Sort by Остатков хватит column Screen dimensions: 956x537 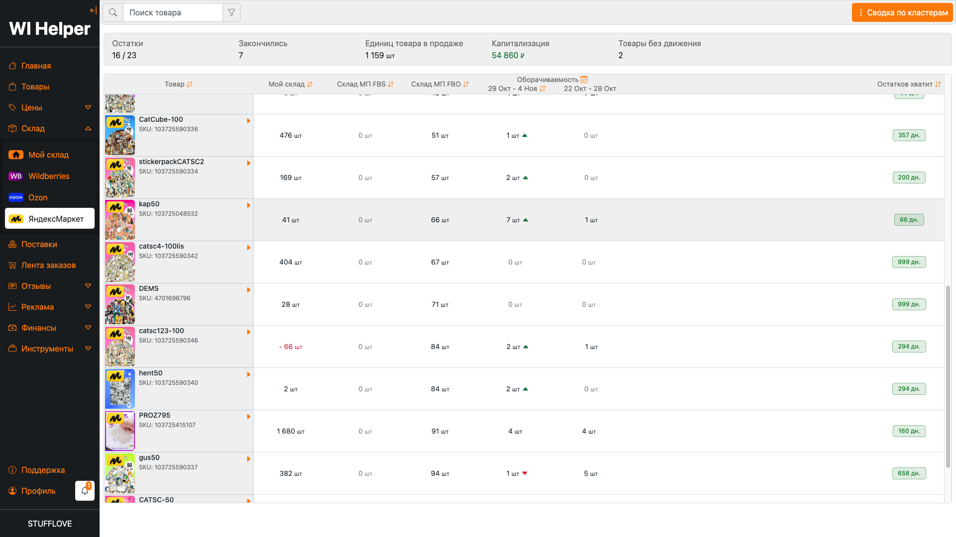tap(938, 85)
